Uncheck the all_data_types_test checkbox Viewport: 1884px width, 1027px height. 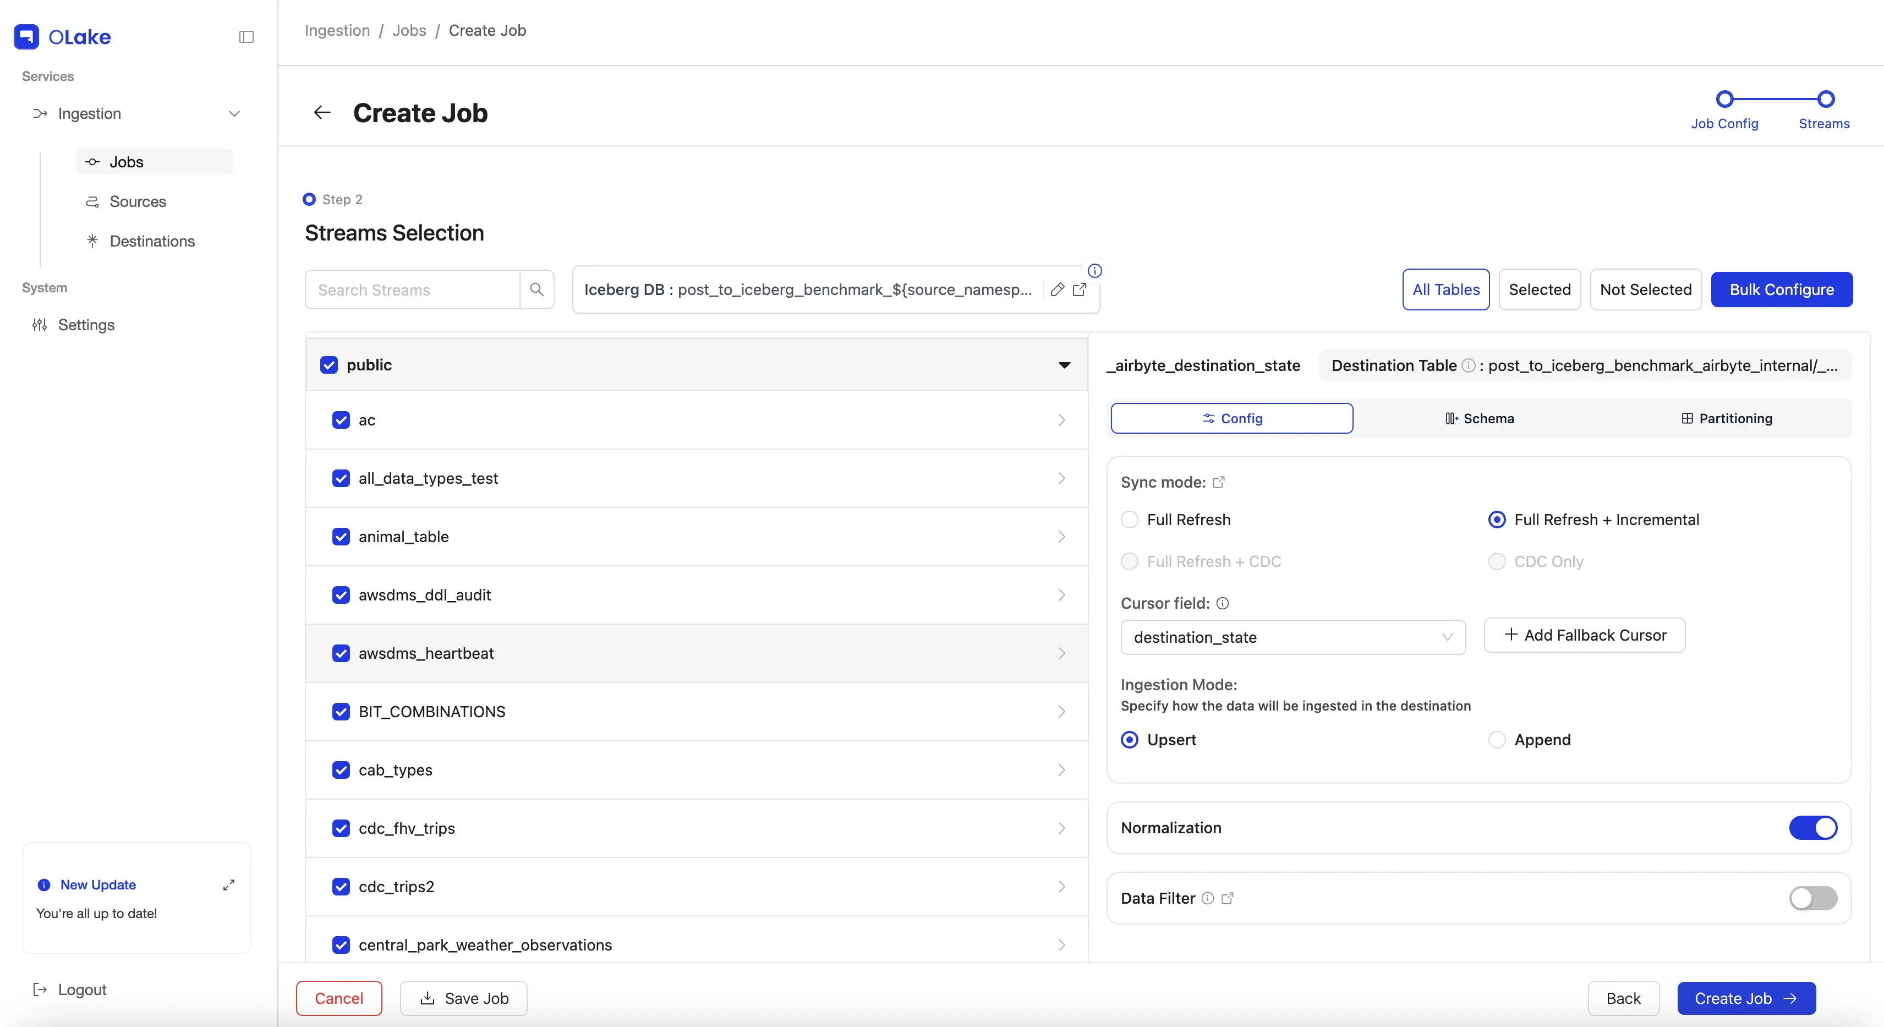(x=341, y=478)
